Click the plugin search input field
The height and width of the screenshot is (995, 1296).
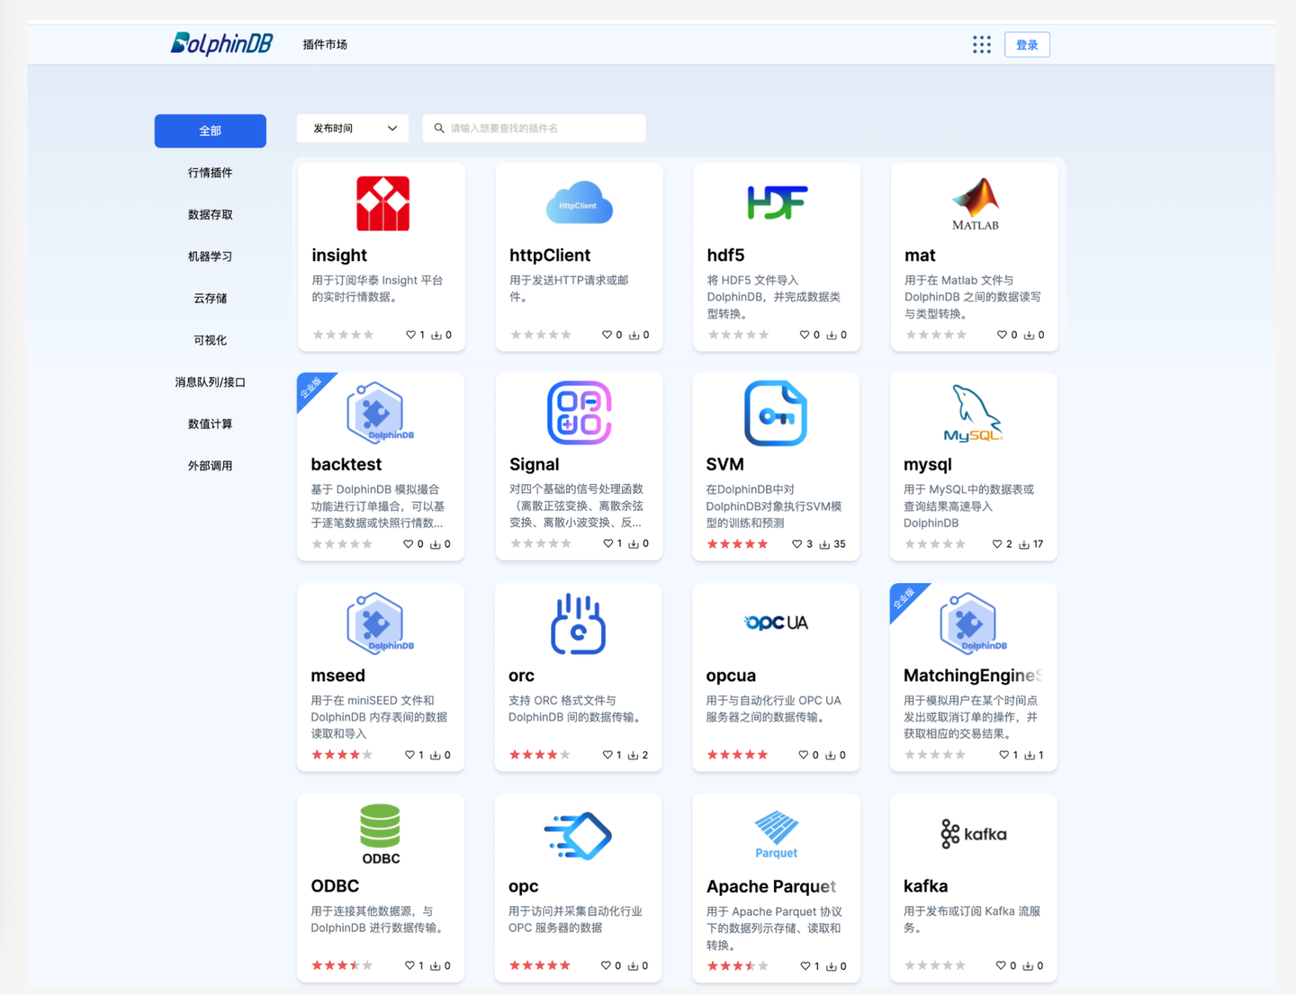[534, 128]
